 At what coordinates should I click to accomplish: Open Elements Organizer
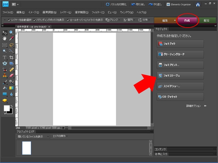(178, 4)
